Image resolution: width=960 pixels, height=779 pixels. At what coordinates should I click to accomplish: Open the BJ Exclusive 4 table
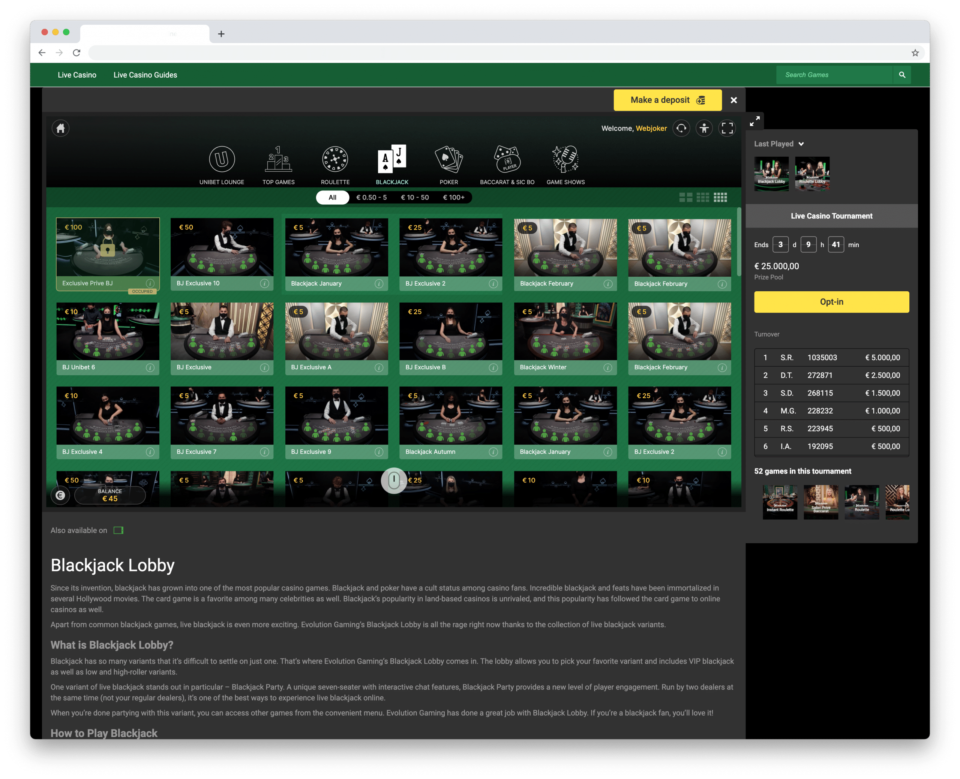coord(108,423)
